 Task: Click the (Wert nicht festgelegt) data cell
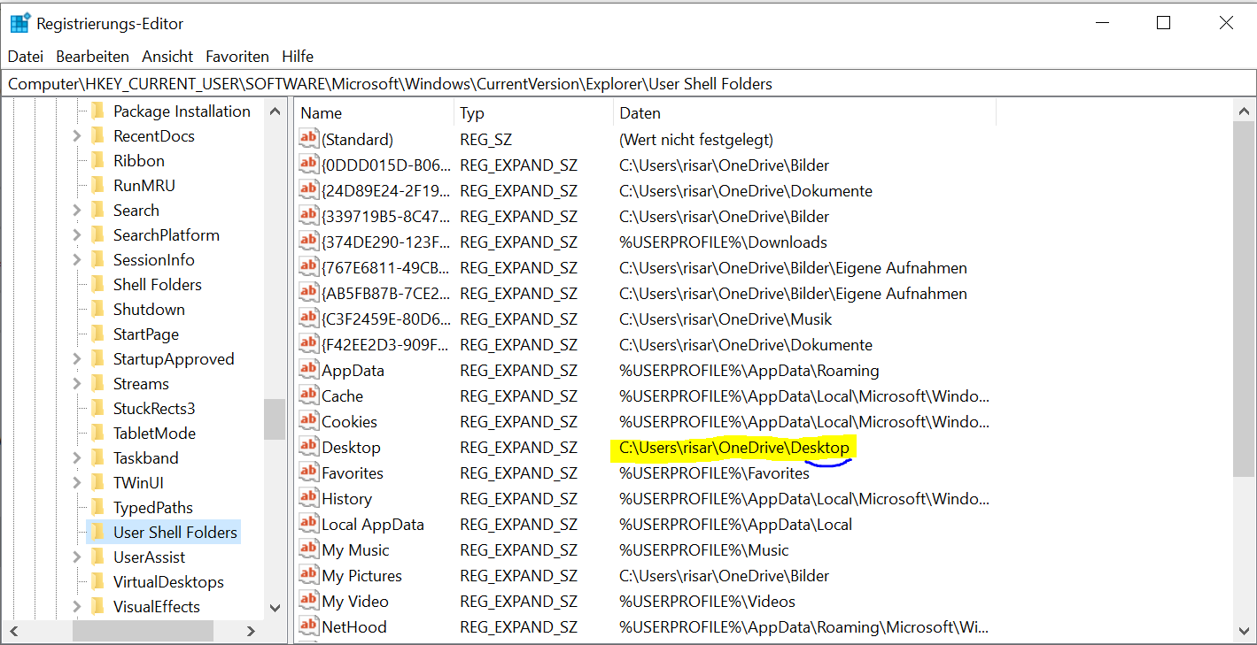tap(696, 140)
